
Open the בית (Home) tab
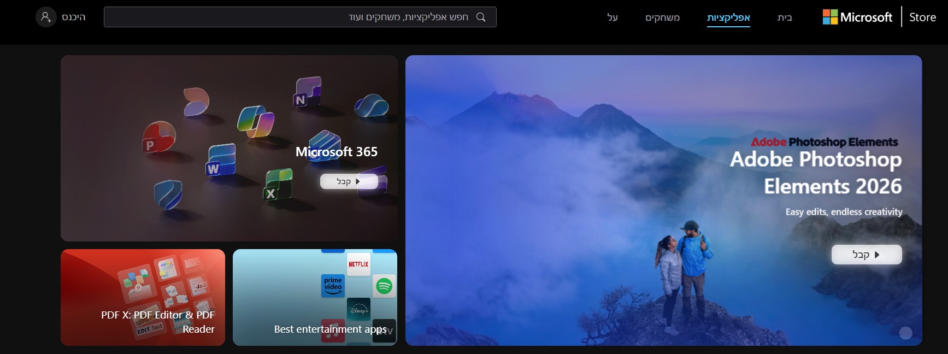[x=785, y=17]
